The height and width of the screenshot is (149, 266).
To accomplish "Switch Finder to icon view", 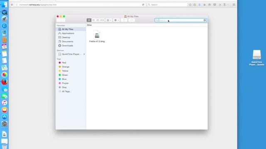I will click(x=89, y=20).
